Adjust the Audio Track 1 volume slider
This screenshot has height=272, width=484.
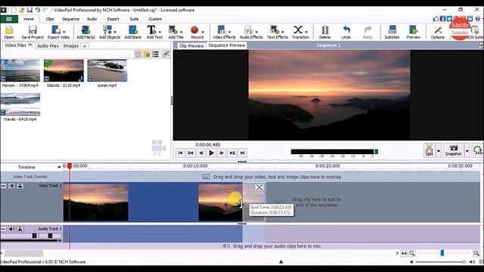click(34, 236)
